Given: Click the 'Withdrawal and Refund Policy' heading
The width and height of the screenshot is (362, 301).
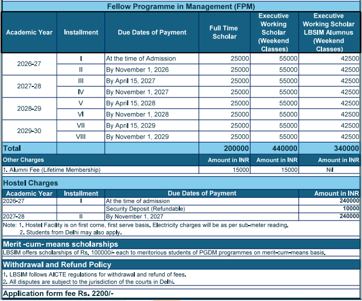Looking at the screenshot, I should click(x=58, y=264).
